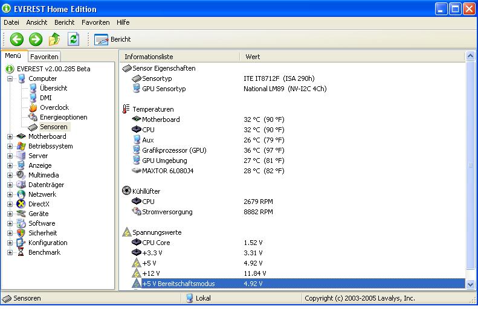
Task: Click the Datenträger drive icon
Action: (x=21, y=185)
